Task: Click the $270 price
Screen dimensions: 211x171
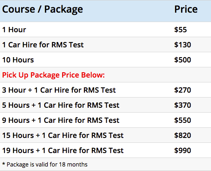Action: [x=182, y=90]
